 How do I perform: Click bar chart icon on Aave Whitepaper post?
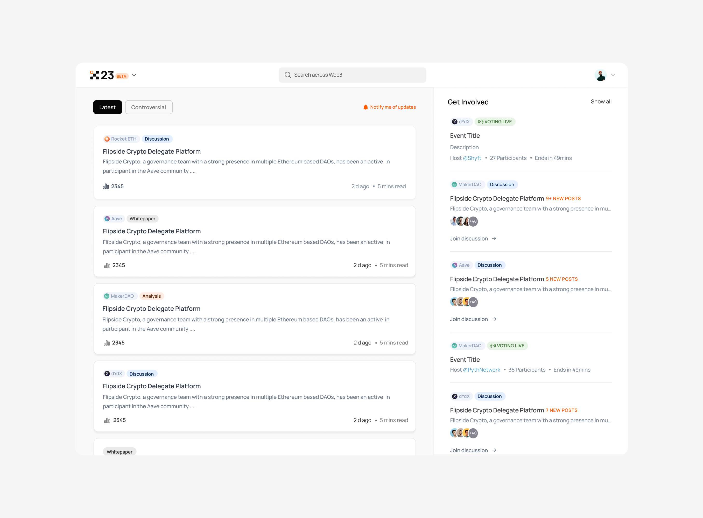[107, 265]
